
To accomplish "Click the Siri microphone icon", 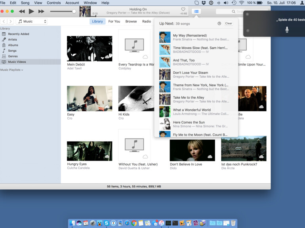I will [x=287, y=30].
